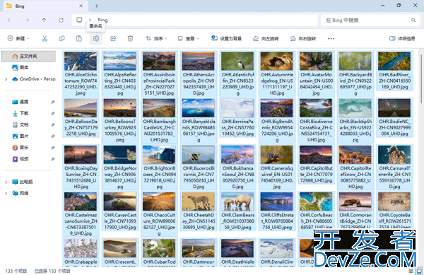Click the Share icon in toolbar
This screenshot has height=275, width=424.
pos(113,39)
